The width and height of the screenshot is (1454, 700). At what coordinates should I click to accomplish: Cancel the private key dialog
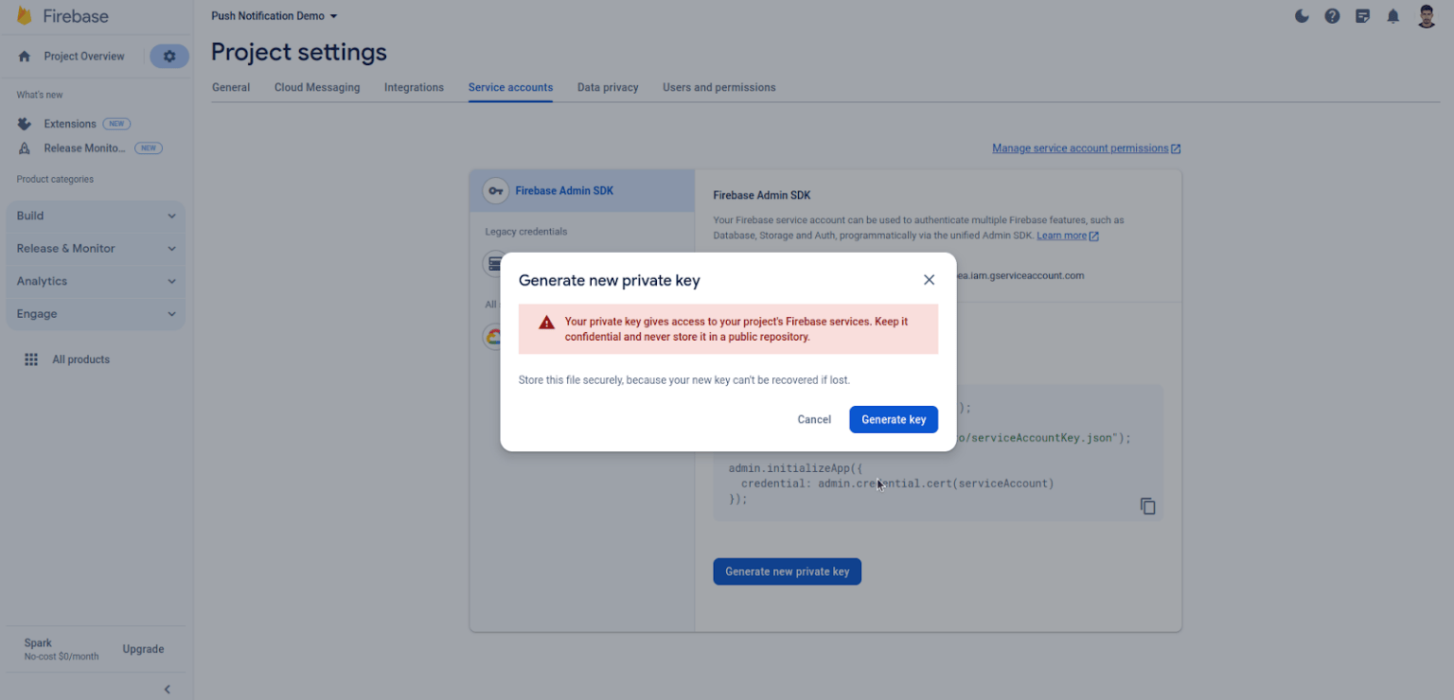(x=813, y=419)
